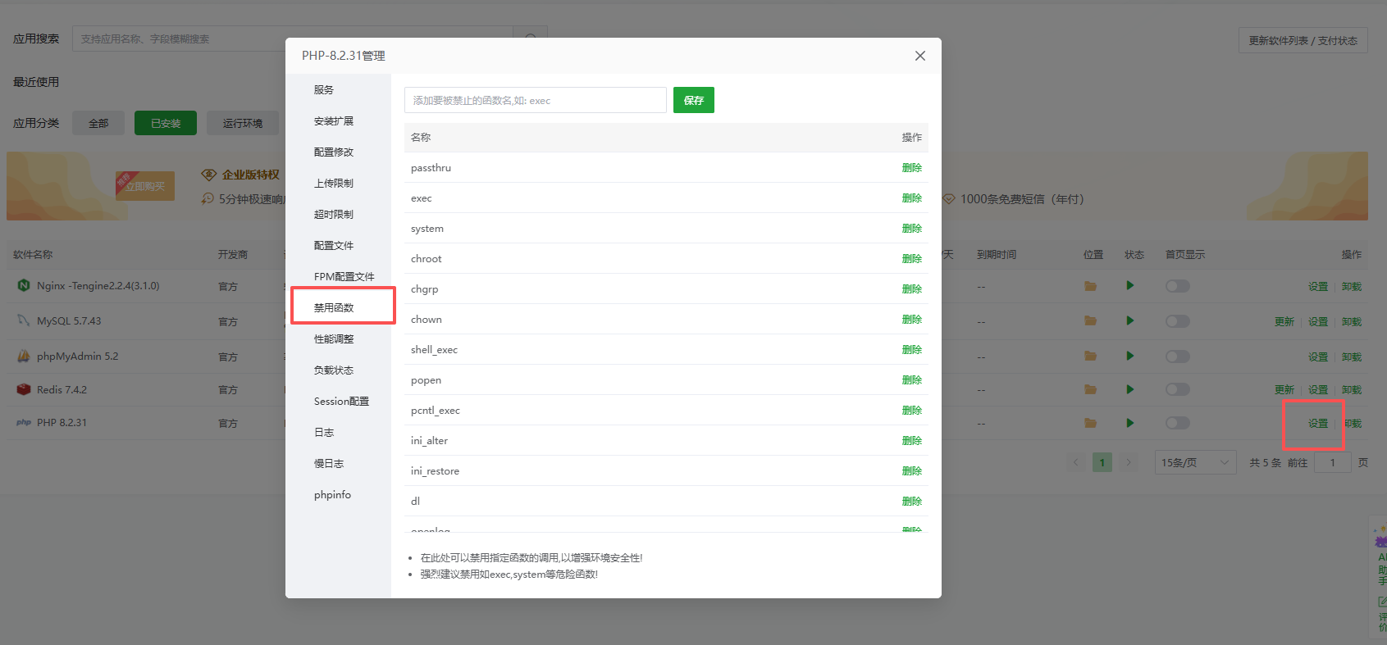Delete the exec disabled function
This screenshot has height=645, width=1387.
912,198
